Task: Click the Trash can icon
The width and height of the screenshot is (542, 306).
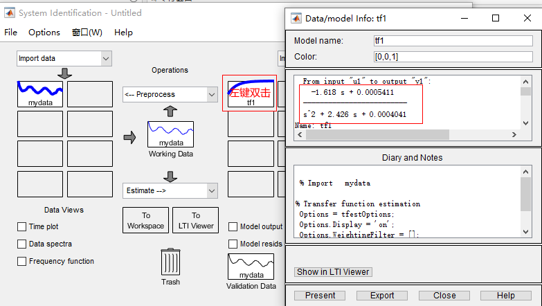Action: 170,262
